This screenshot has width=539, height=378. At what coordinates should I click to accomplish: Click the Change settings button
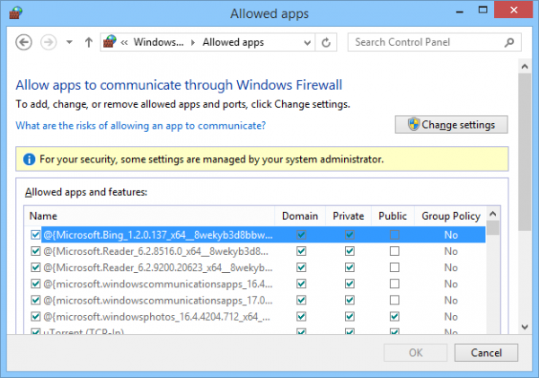click(451, 125)
